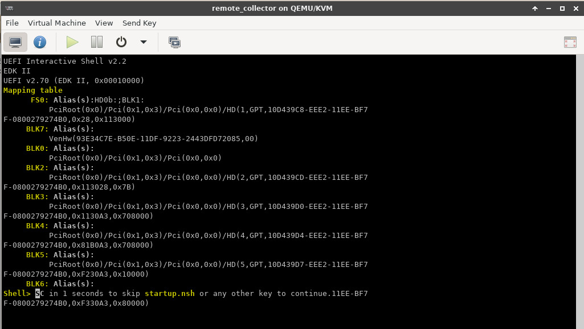Click the BLK2: mapping entry label
Image resolution: width=584 pixels, height=329 pixels.
[37, 167]
